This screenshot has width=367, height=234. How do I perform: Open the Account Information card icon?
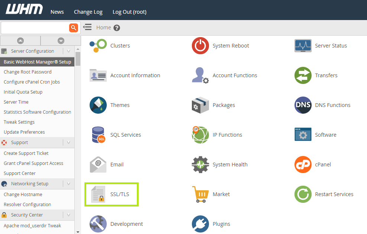coord(98,75)
